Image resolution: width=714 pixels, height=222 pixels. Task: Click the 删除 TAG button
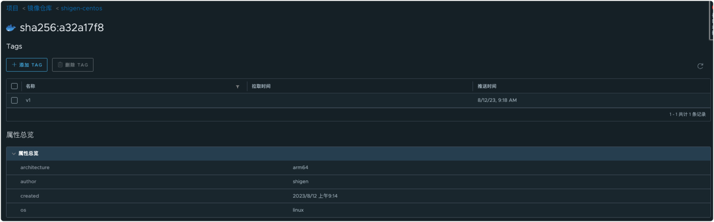[x=73, y=65]
